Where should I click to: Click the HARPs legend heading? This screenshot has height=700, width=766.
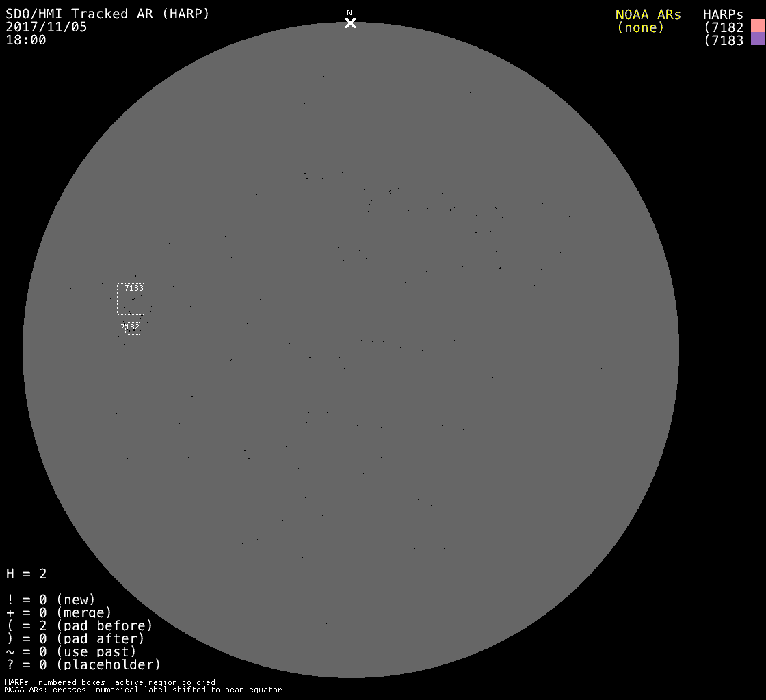pyautogui.click(x=723, y=14)
